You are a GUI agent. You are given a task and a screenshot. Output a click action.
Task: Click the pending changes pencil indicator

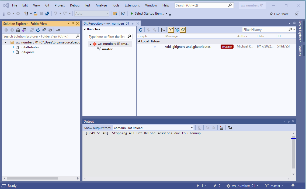click(x=217, y=186)
